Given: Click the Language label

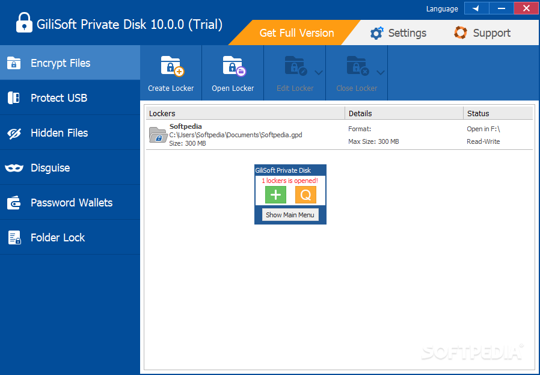Looking at the screenshot, I should [x=442, y=9].
